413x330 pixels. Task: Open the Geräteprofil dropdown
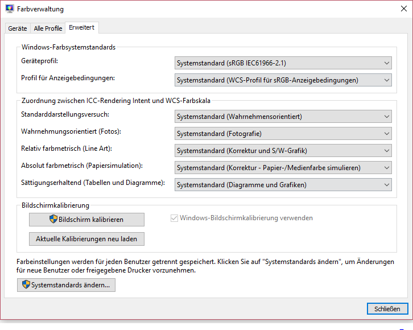pyautogui.click(x=283, y=63)
